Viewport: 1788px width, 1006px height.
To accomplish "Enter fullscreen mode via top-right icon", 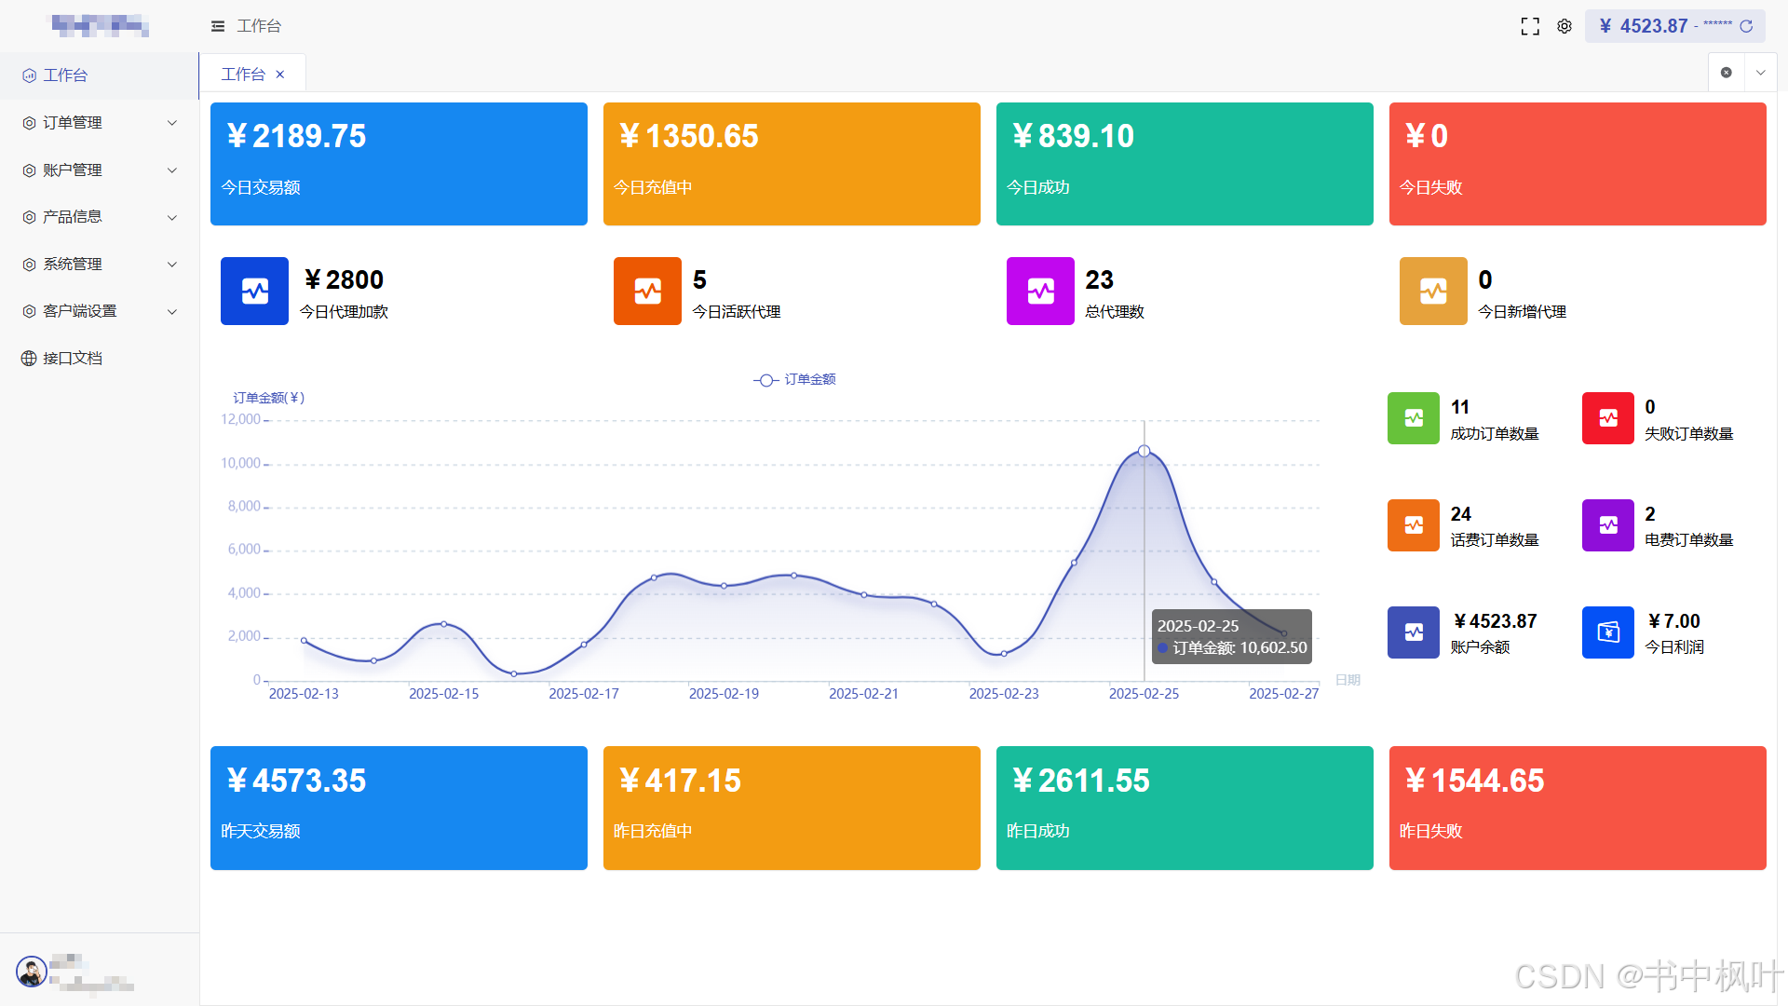I will pos(1530,26).
